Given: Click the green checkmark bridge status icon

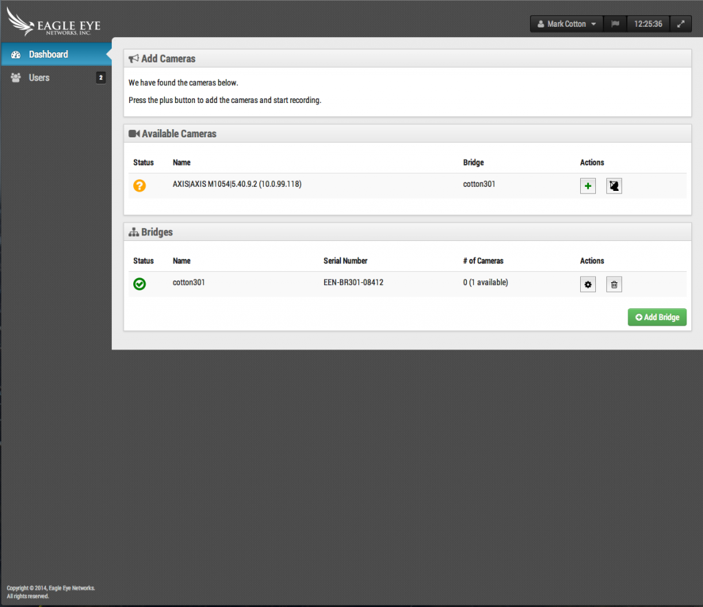Looking at the screenshot, I should (139, 284).
